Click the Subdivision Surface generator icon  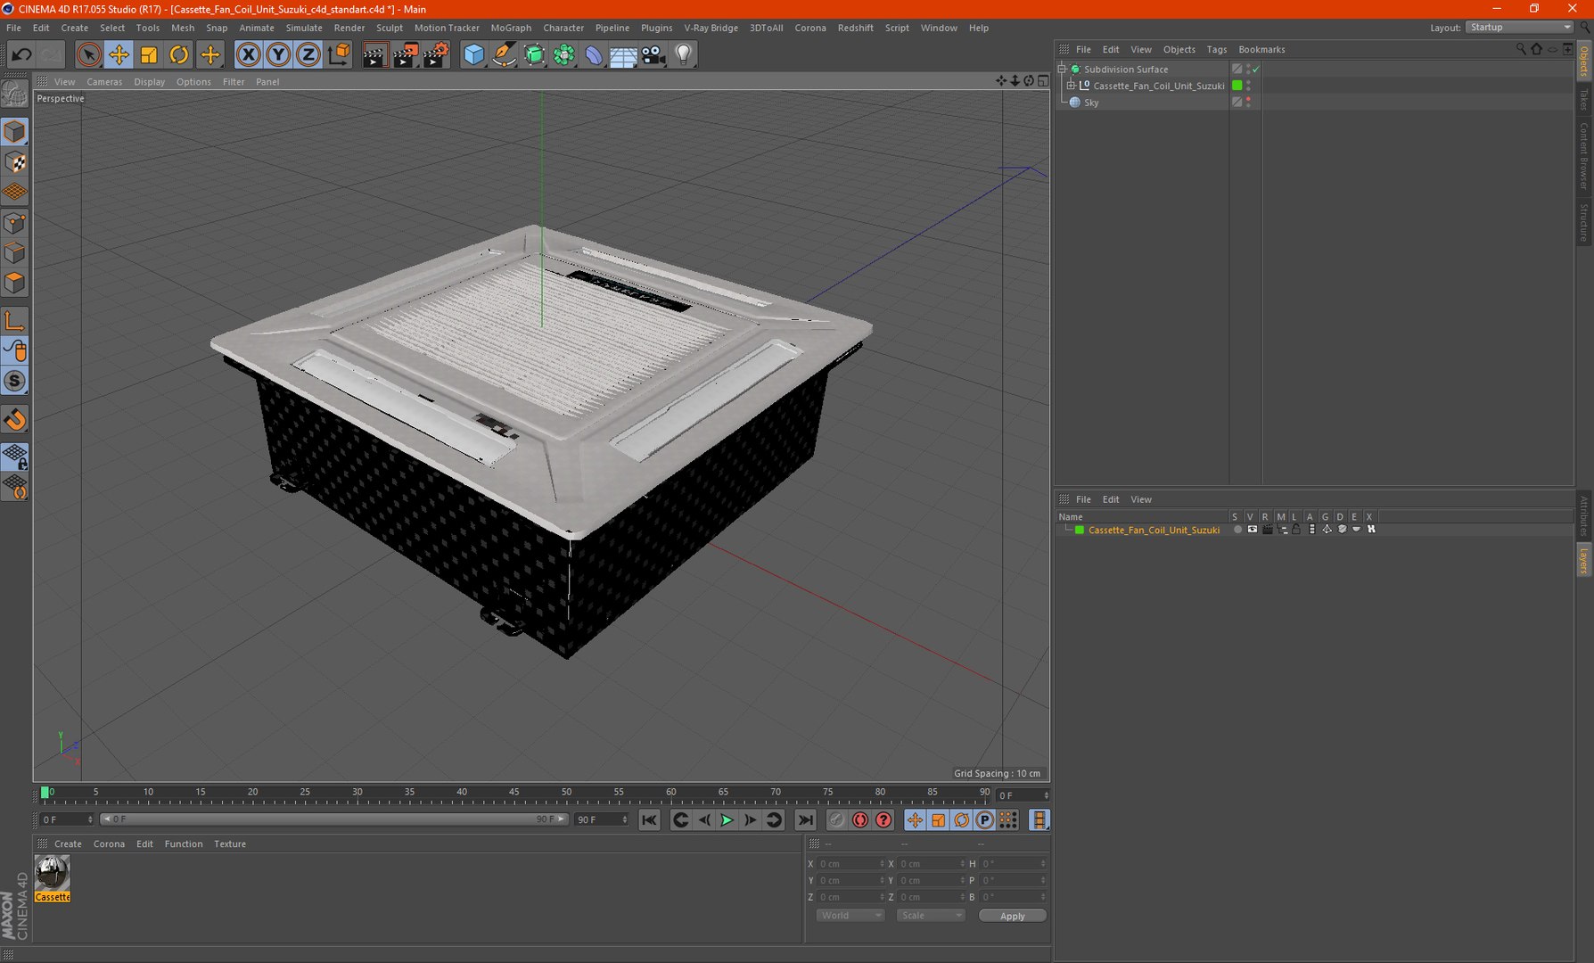click(534, 55)
